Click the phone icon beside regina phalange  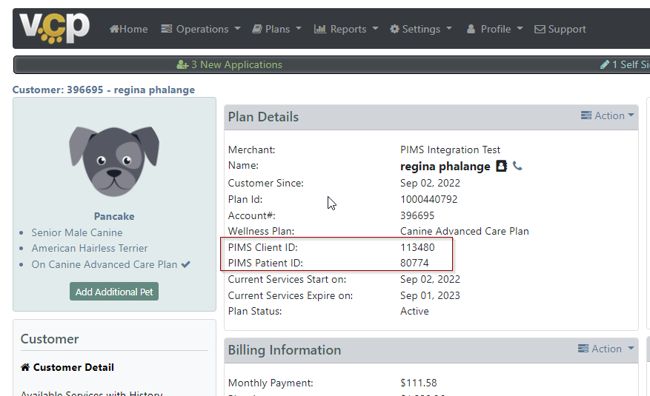pyautogui.click(x=517, y=166)
